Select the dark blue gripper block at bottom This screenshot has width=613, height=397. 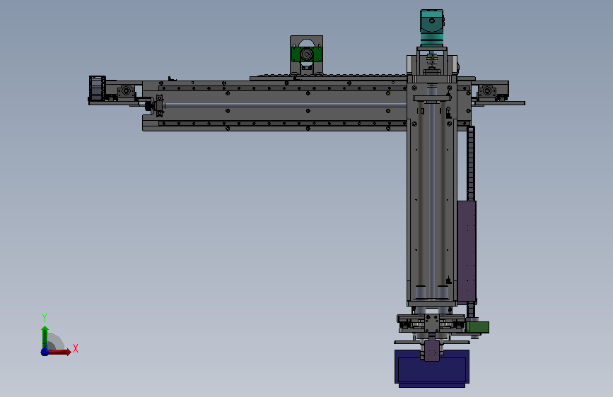[x=432, y=367]
